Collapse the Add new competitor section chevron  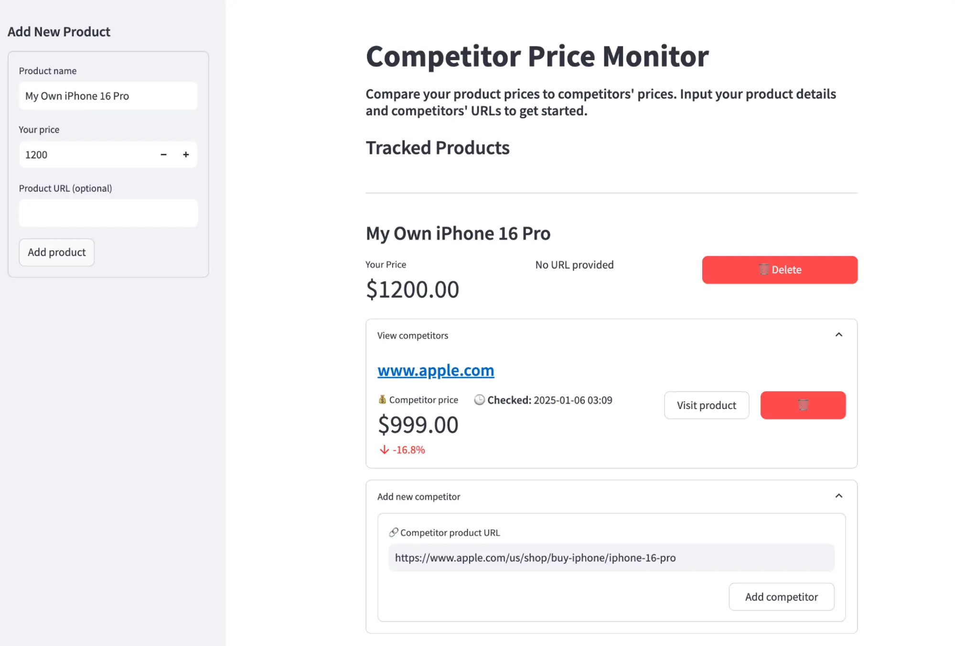click(839, 496)
